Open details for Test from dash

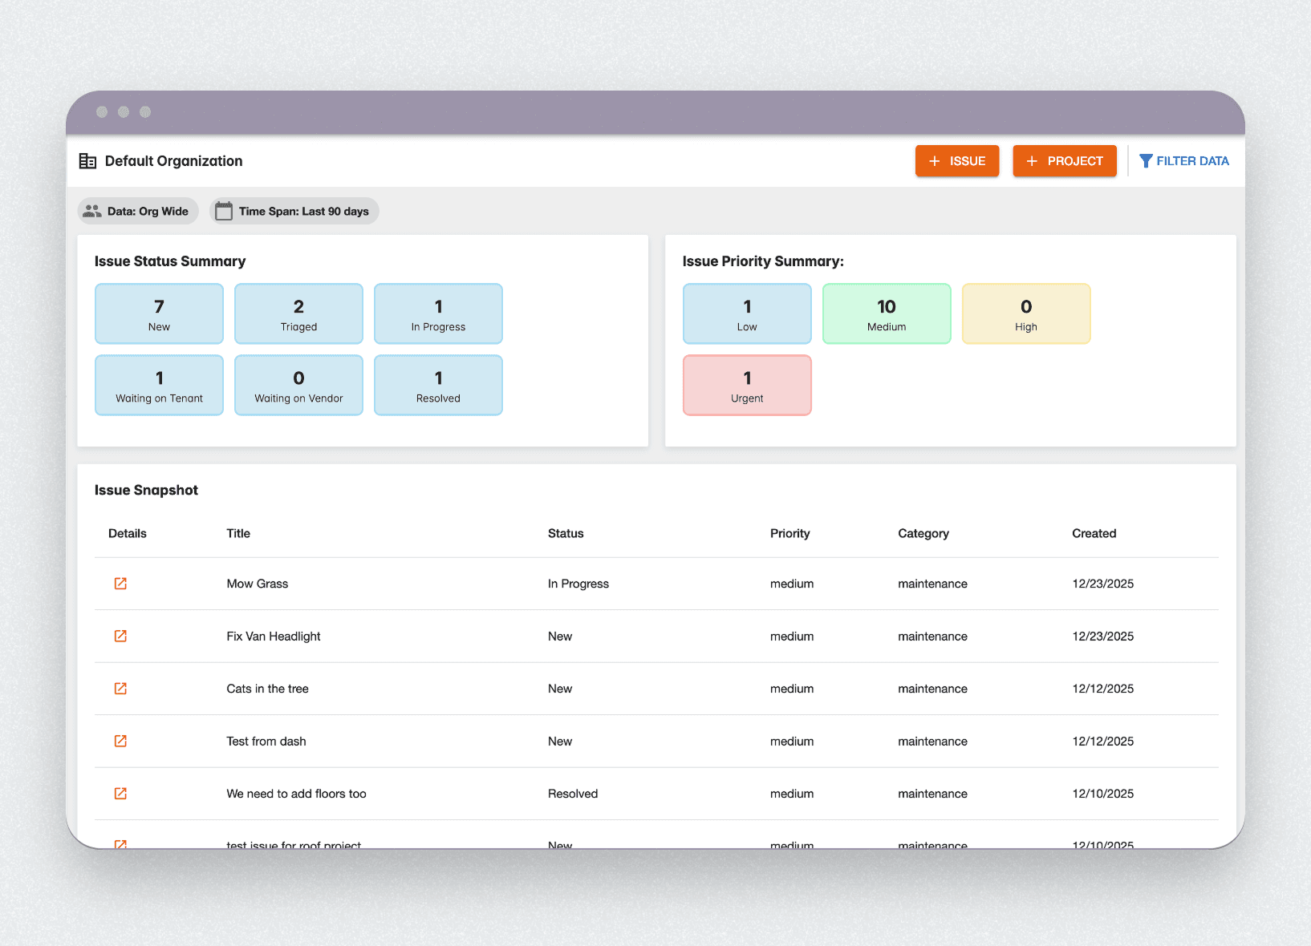pyautogui.click(x=120, y=741)
